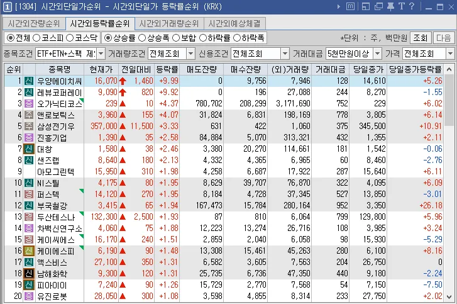
Task: Switch to the 시간외거래량순위 tab
Action: [169, 23]
